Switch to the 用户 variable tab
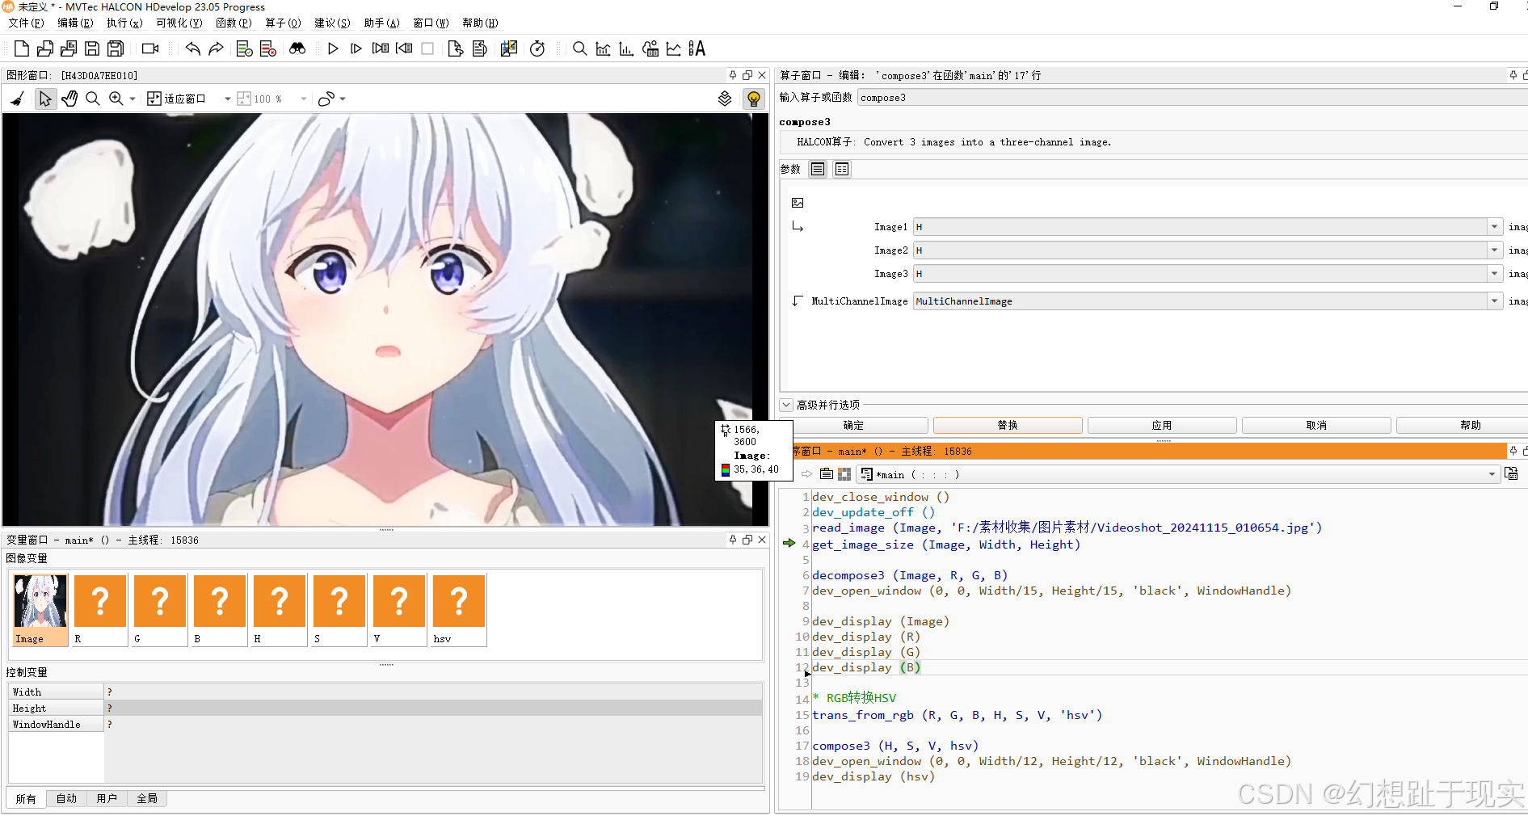 pos(107,798)
